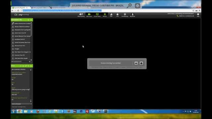Image resolution: width=212 pixels, height=119 pixels.
Task: Click the Screen Share toolbar icon
Action: [x=97, y=15]
